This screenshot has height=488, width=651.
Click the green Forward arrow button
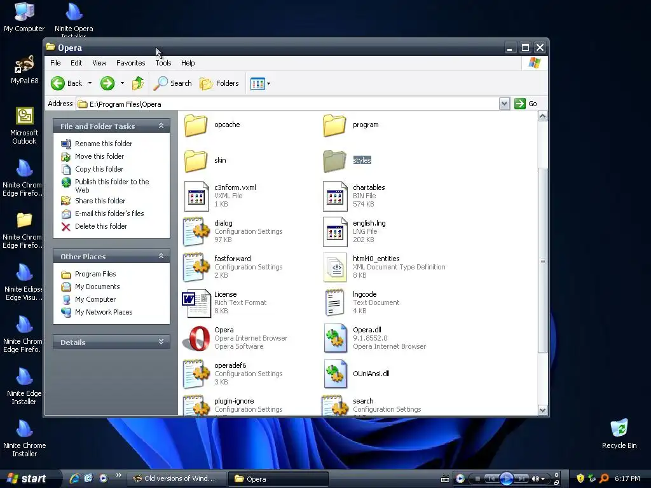(107, 83)
